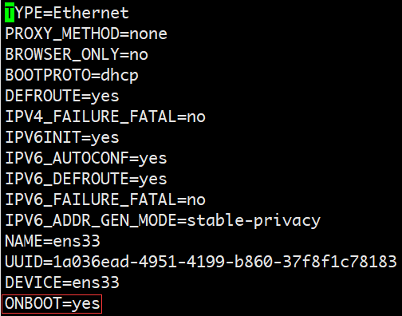402x316 pixels.
Task: Click IPV4_FAILURE_FATAL=no line
Action: (105, 117)
